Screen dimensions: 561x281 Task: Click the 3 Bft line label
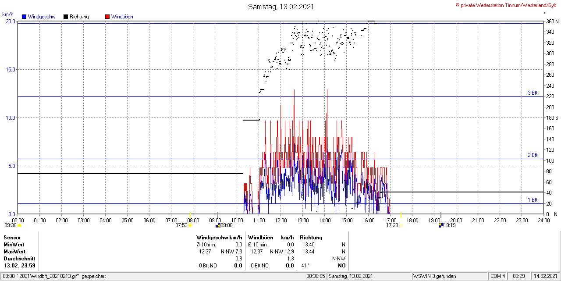point(533,93)
